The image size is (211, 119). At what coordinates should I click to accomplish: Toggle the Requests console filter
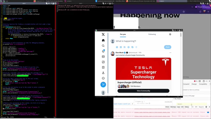pyautogui.click(x=201, y=107)
